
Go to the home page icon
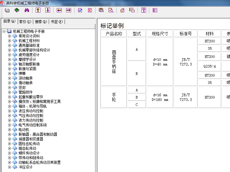pyautogui.click(x=122, y=10)
